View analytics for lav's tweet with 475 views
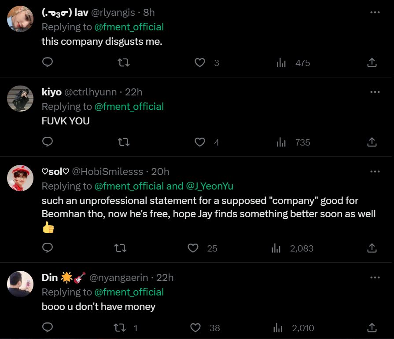This screenshot has height=339, width=394. (x=281, y=63)
